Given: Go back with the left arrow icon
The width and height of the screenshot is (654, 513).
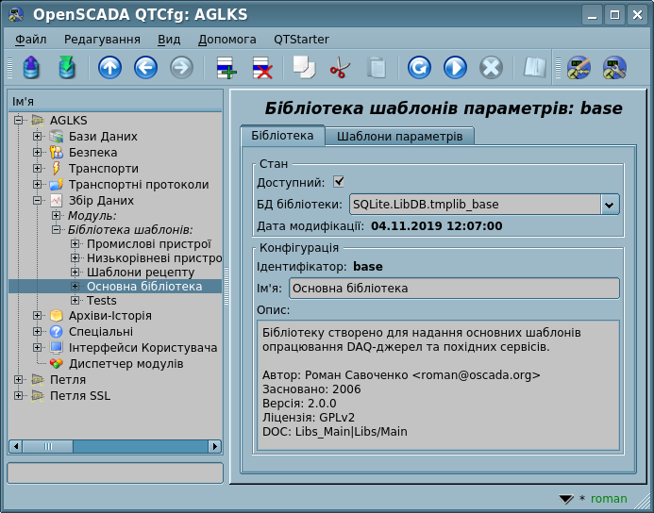Looking at the screenshot, I should pyautogui.click(x=146, y=68).
